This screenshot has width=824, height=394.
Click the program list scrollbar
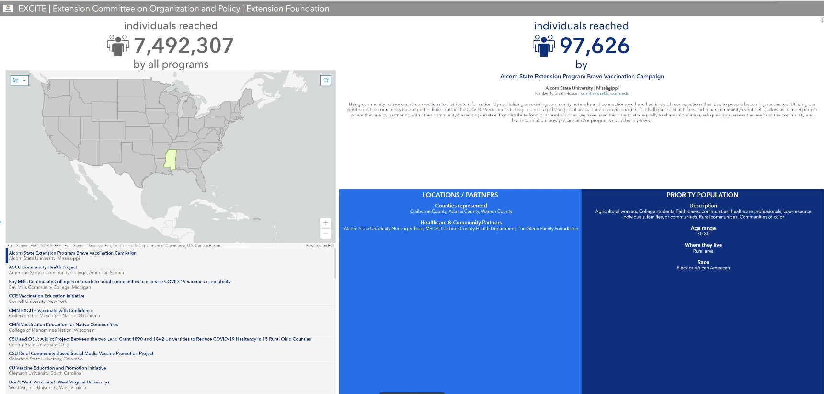tap(335, 263)
